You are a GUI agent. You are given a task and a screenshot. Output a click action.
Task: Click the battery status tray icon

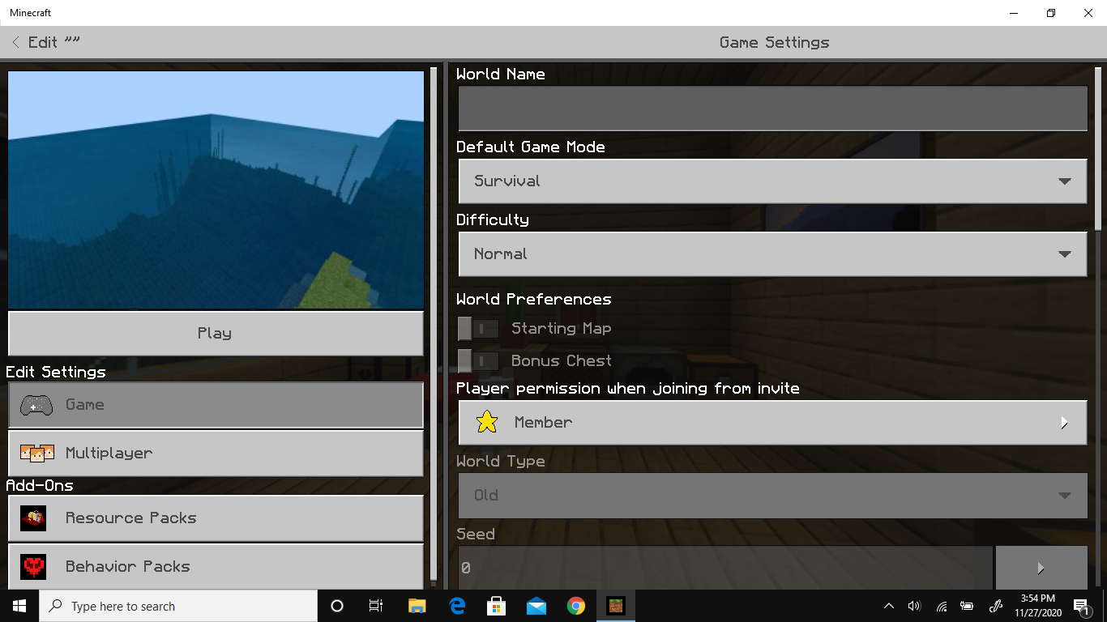point(967,606)
